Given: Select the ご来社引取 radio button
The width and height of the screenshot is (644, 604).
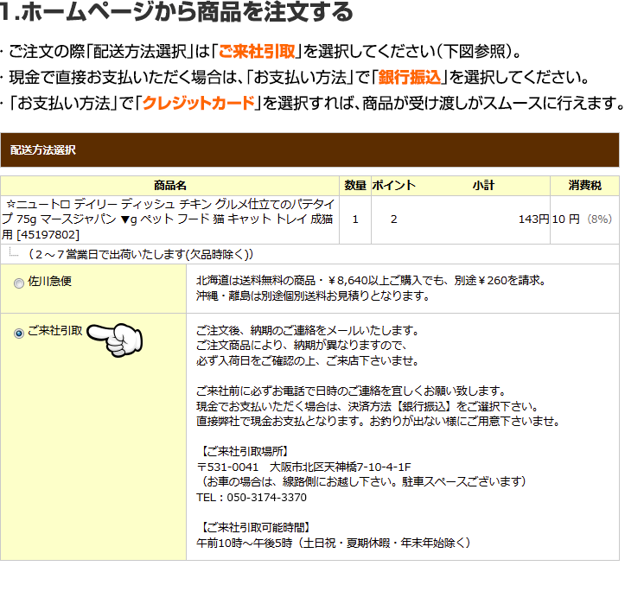Looking at the screenshot, I should pos(19,333).
